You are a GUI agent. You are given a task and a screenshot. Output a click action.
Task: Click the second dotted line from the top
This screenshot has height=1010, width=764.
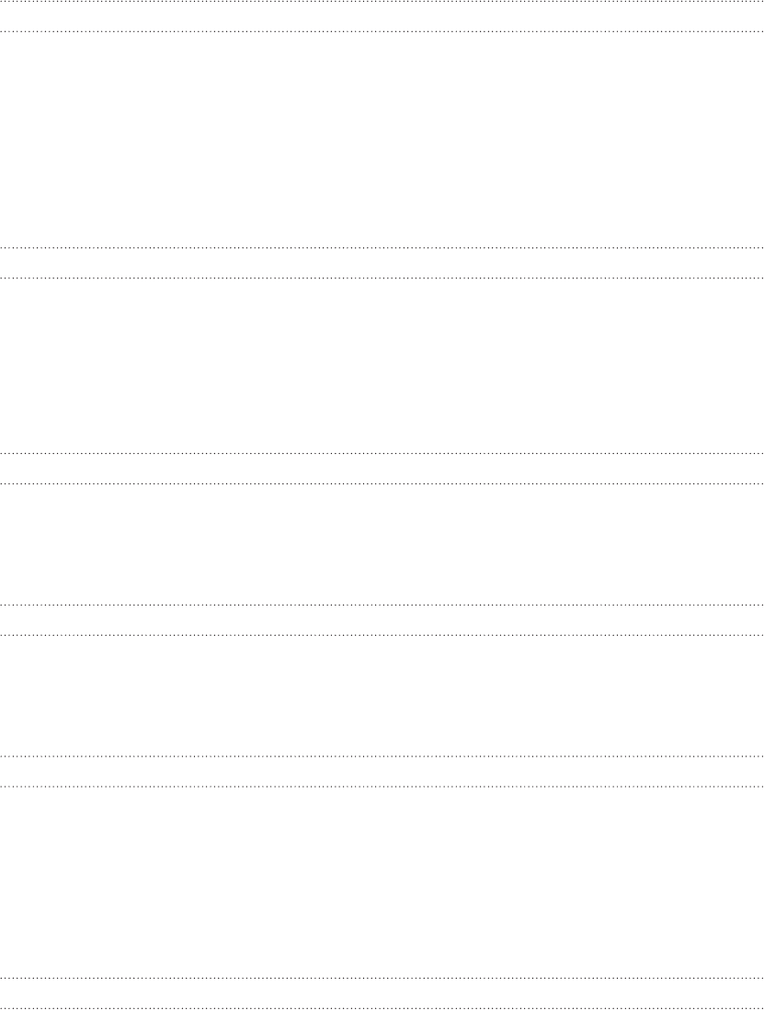coord(382,31)
